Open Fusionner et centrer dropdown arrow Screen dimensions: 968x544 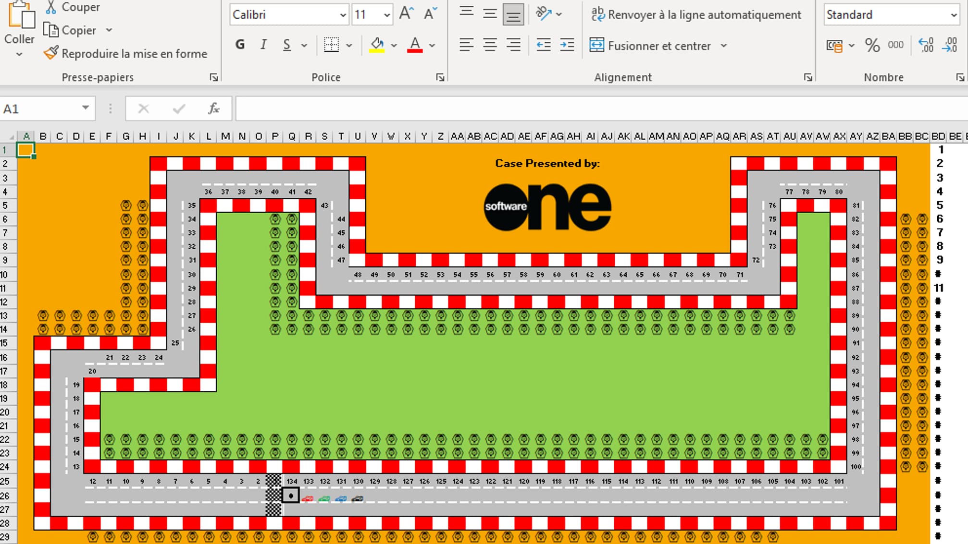[724, 46]
